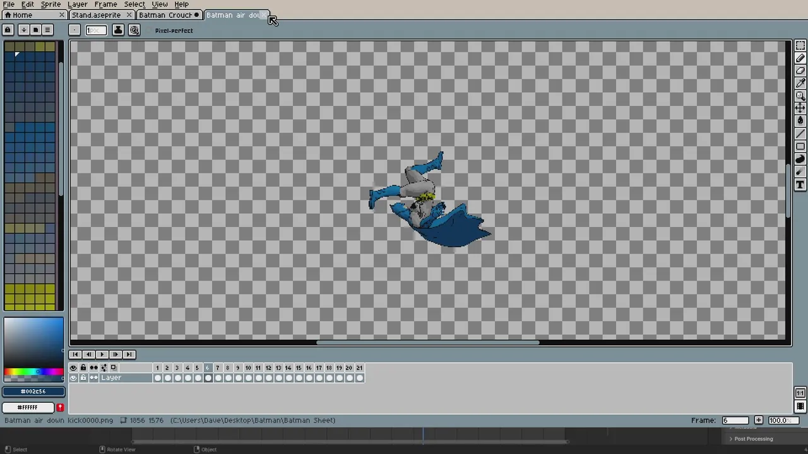
Task: Click the red color warning icon
Action: coord(60,407)
